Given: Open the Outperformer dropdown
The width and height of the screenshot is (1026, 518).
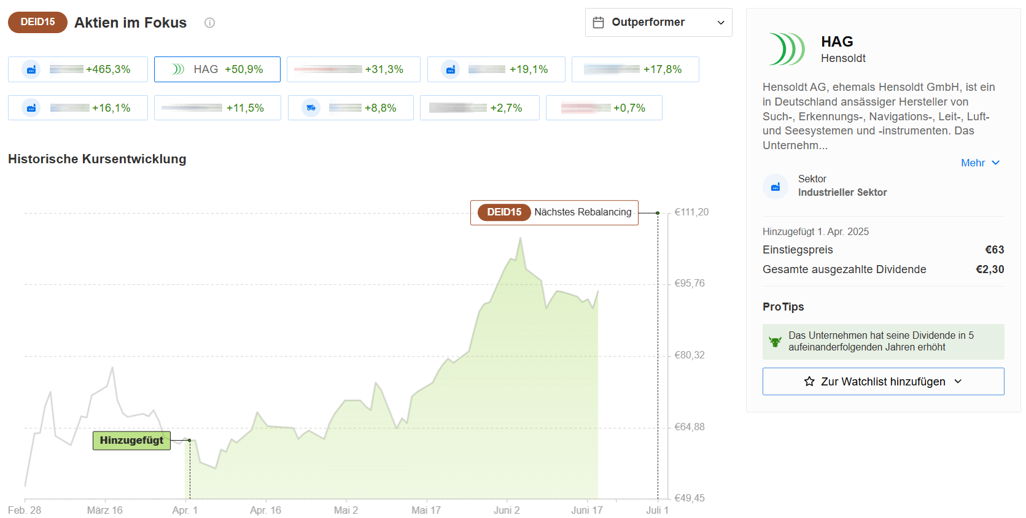Looking at the screenshot, I should pyautogui.click(x=658, y=23).
